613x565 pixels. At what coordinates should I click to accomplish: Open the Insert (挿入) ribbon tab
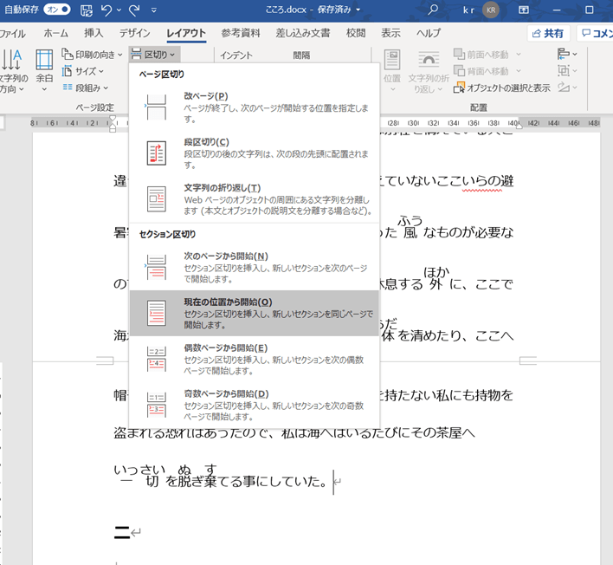pos(94,33)
